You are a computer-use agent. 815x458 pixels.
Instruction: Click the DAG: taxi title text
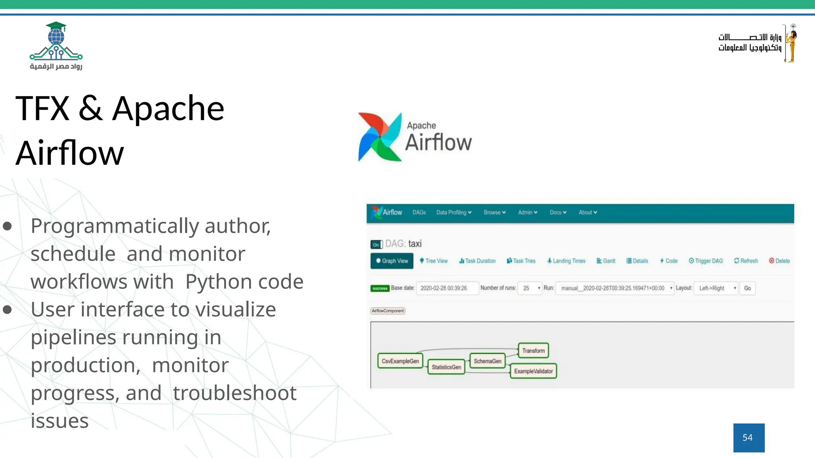(403, 244)
